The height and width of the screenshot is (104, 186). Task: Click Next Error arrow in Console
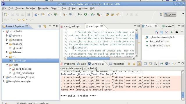(129, 64)
